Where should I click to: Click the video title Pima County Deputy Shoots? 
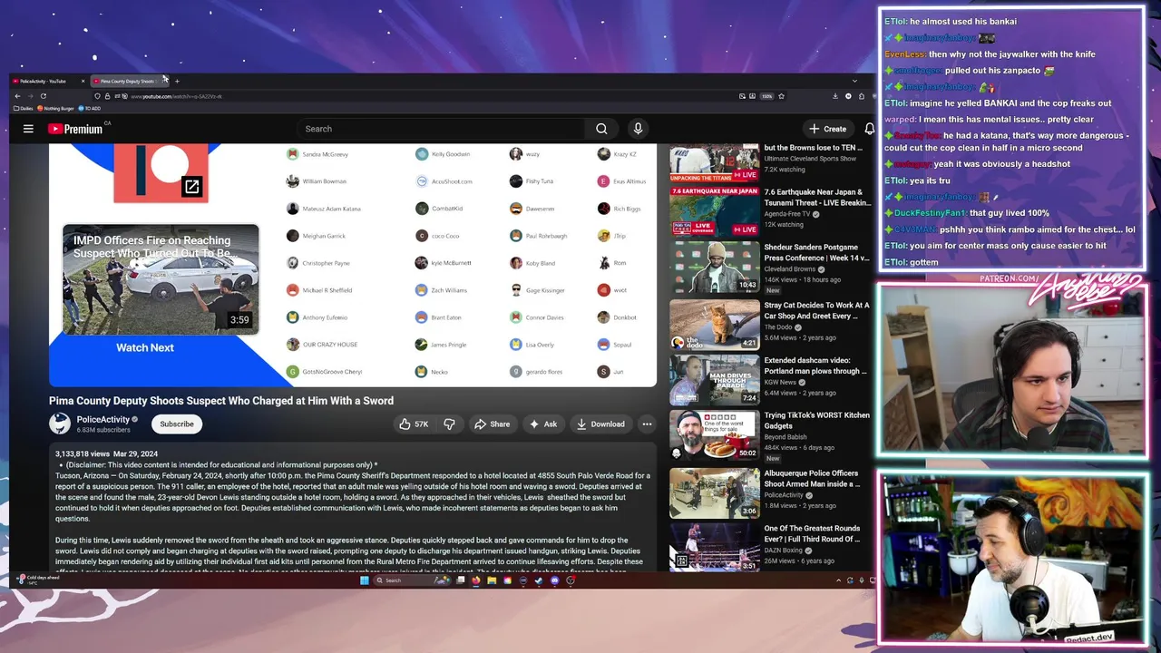tap(221, 401)
